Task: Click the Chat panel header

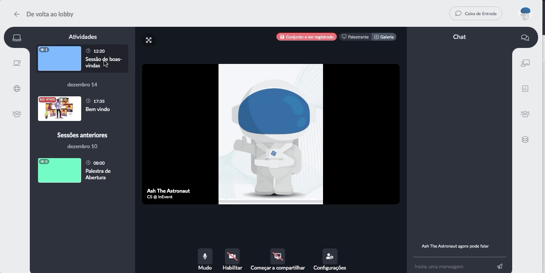Action: pos(459,37)
